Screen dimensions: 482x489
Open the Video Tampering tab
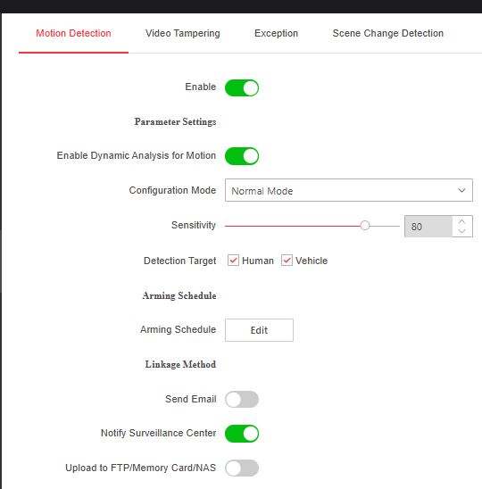coord(182,33)
